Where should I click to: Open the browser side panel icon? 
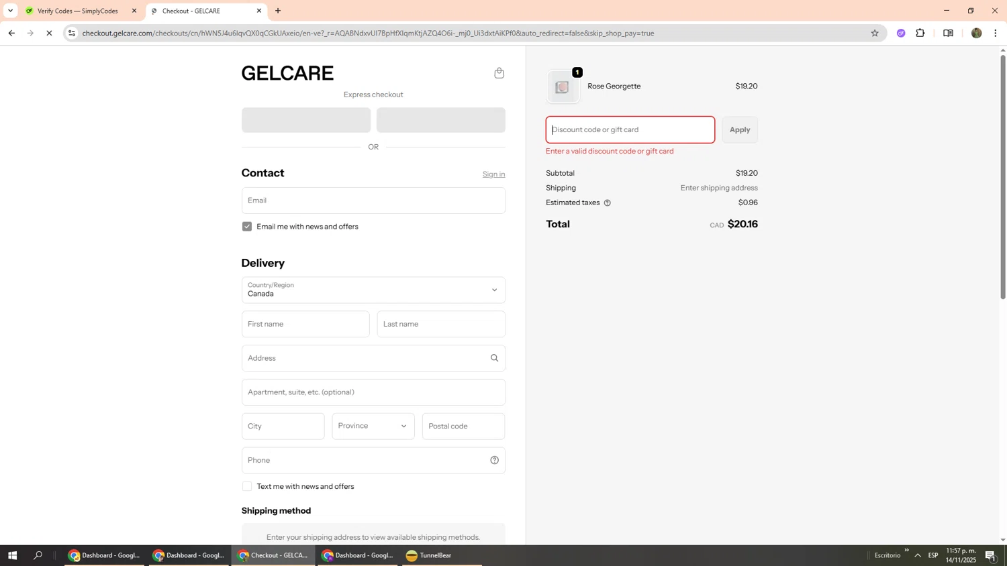pyautogui.click(x=948, y=33)
